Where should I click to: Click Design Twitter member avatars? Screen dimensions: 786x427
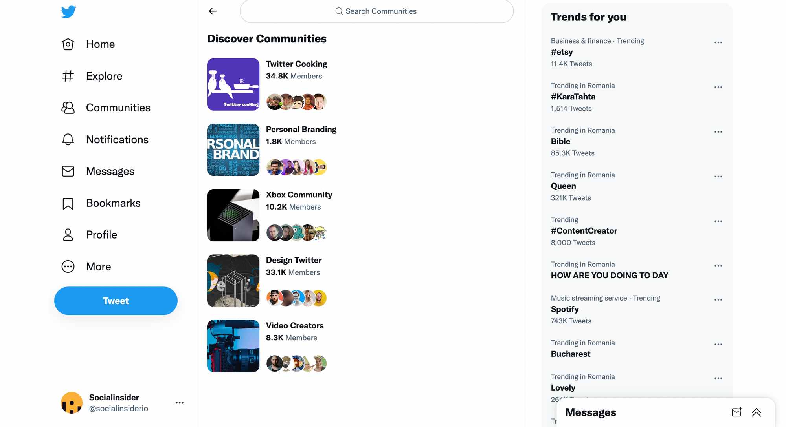(296, 298)
